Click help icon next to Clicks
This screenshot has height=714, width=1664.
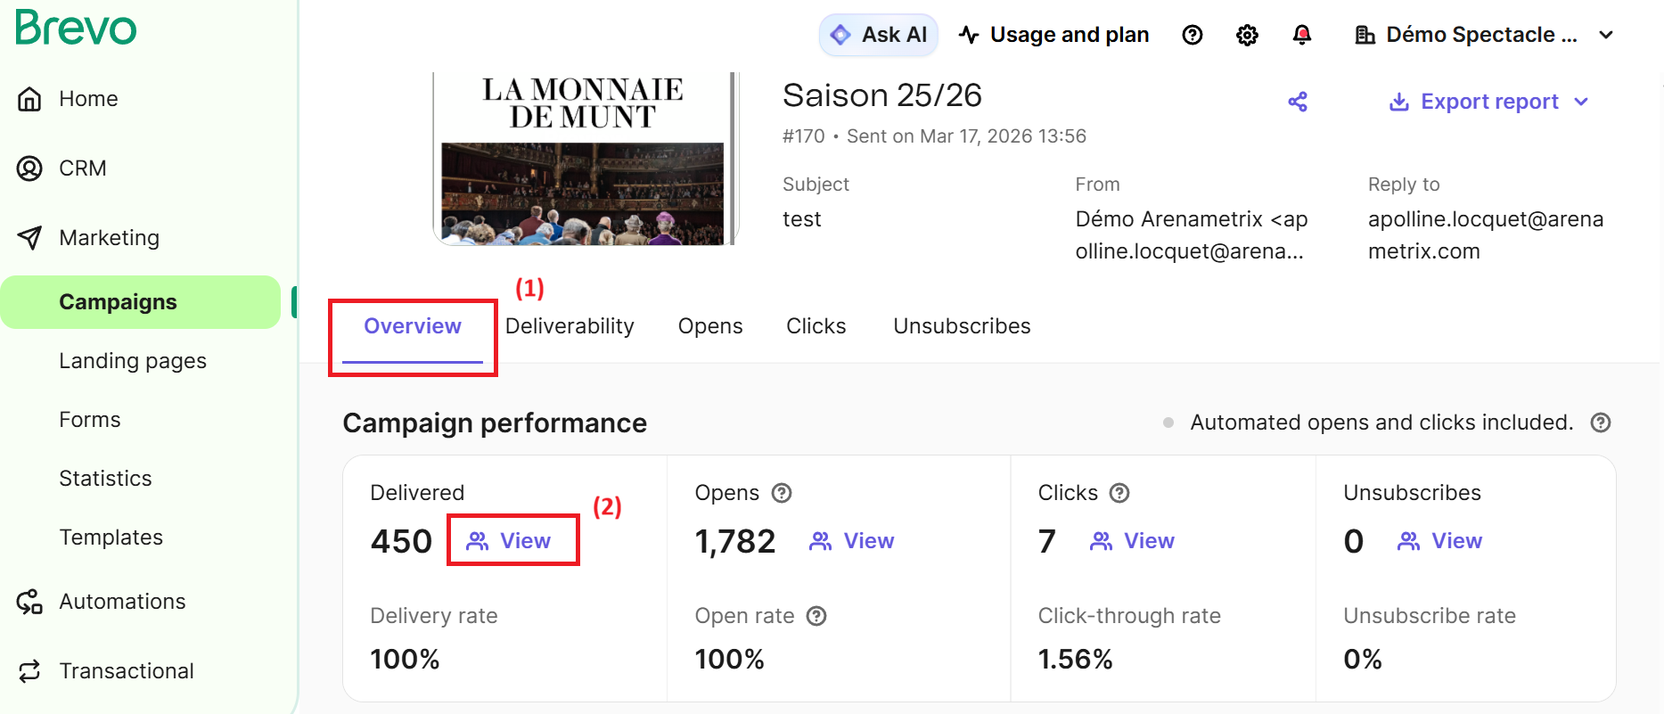1119,493
